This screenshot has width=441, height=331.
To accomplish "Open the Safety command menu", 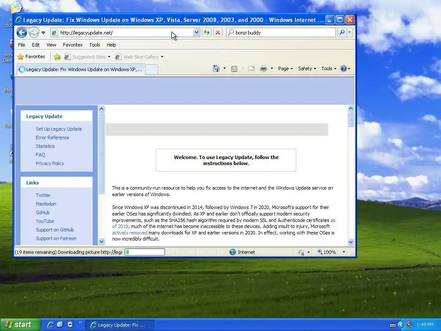I will pyautogui.click(x=307, y=69).
